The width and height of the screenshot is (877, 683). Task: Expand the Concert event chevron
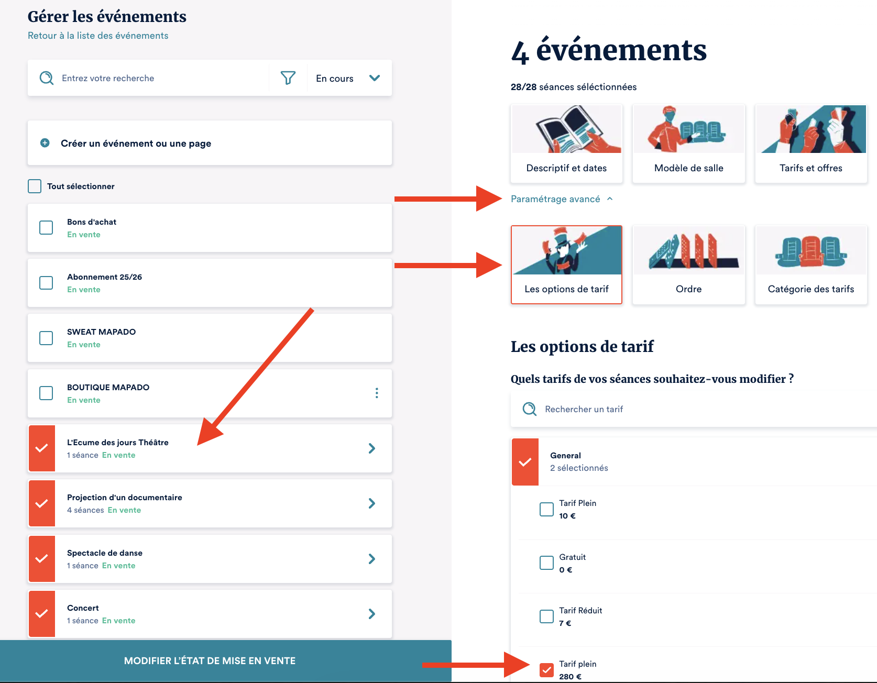[371, 614]
